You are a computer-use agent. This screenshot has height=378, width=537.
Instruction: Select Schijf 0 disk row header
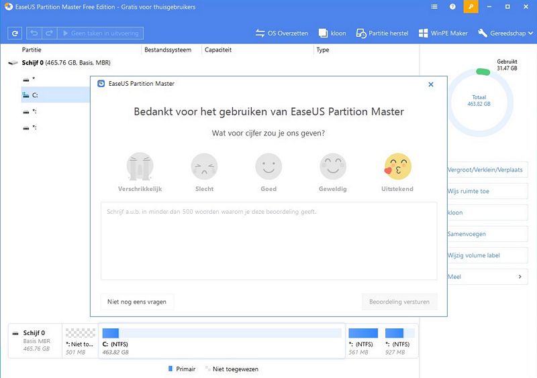pyautogui.click(x=66, y=62)
